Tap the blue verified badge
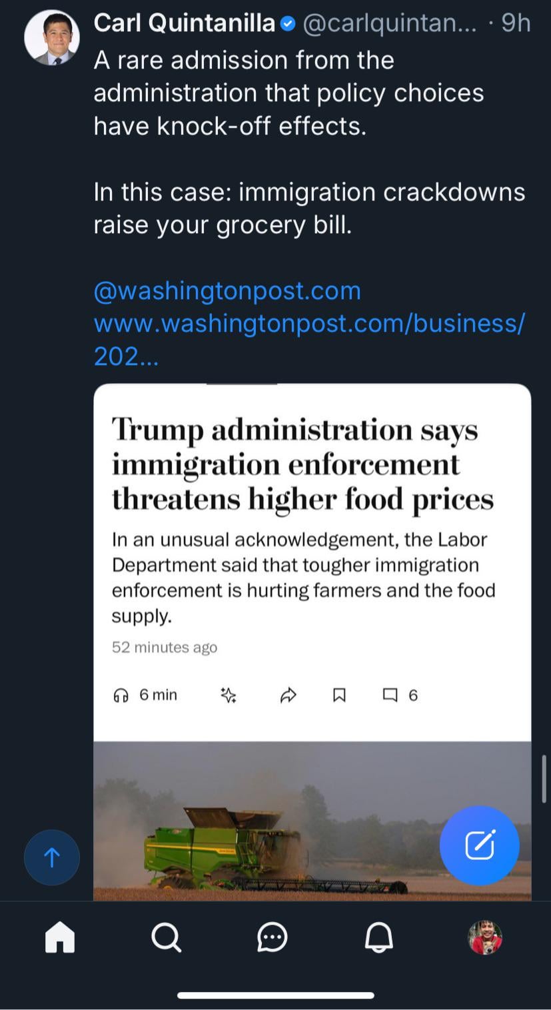Image resolution: width=551 pixels, height=1010 pixels. [288, 24]
